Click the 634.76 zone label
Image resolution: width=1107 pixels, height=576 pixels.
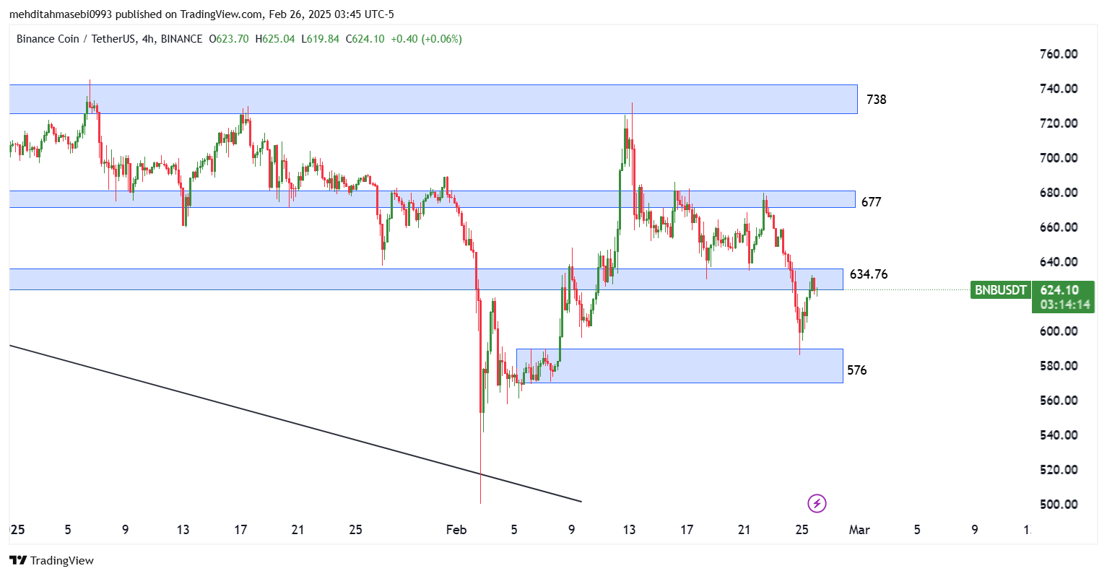click(869, 274)
